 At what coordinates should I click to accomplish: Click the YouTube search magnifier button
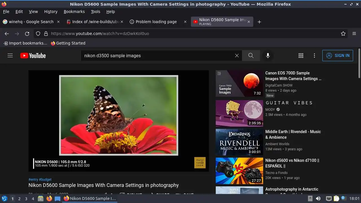pyautogui.click(x=251, y=56)
